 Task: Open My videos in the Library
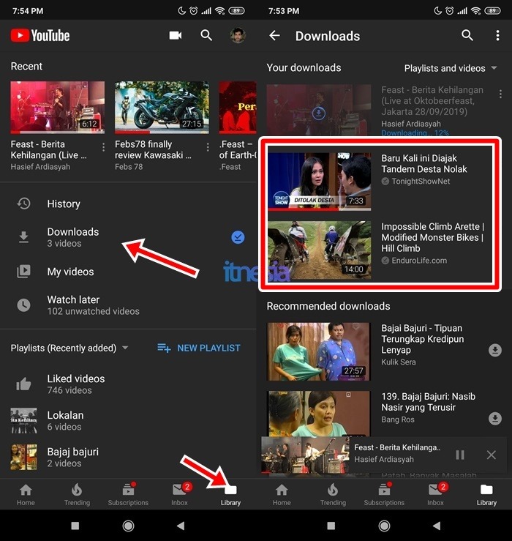click(x=128, y=272)
